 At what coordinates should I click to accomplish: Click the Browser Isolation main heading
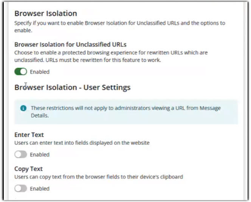(45, 14)
